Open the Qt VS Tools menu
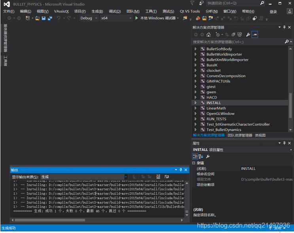This screenshot has width=294, height=233. pyautogui.click(x=190, y=11)
